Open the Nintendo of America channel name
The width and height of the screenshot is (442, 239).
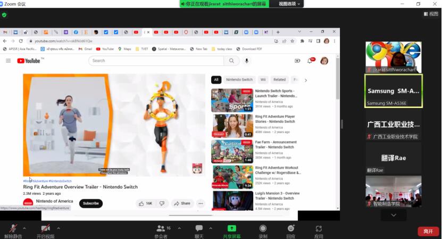pos(54,201)
